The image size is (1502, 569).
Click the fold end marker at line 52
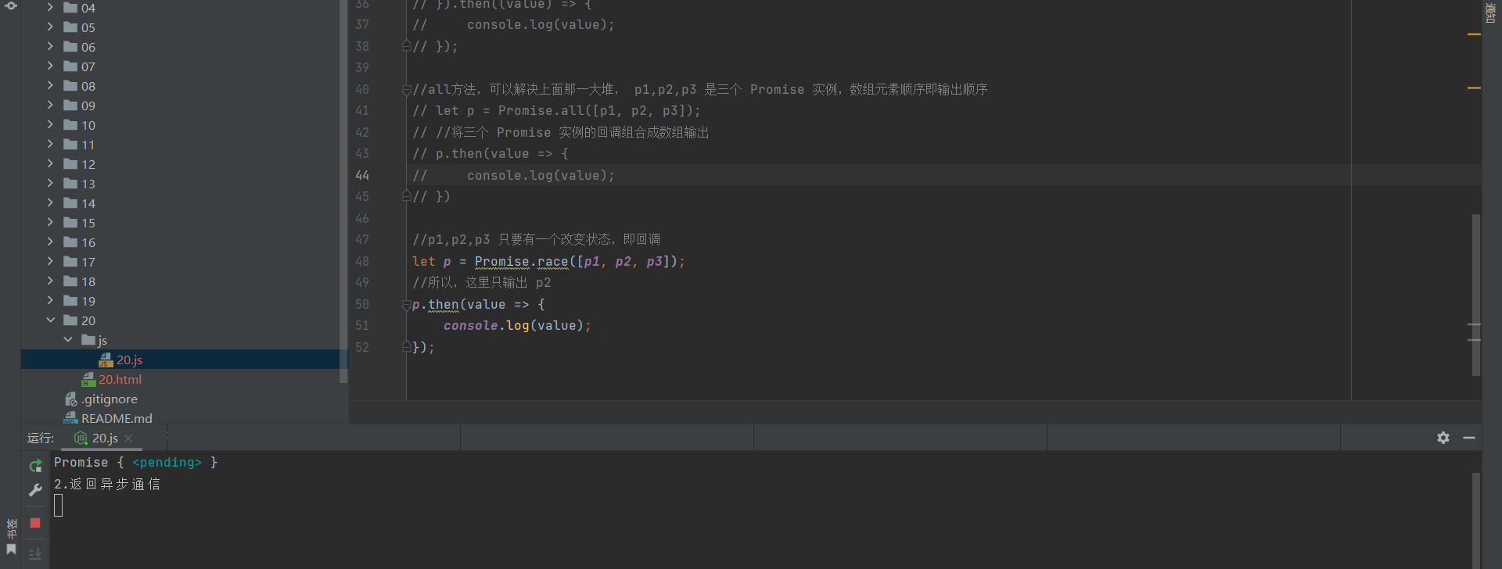click(406, 346)
